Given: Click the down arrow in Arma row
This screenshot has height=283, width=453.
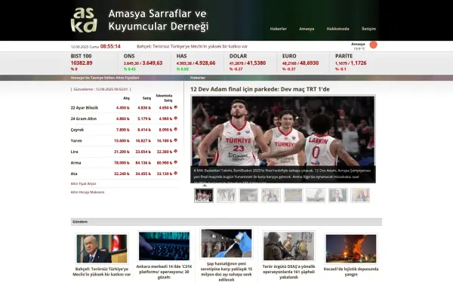Looking at the screenshot, I should tap(175, 162).
